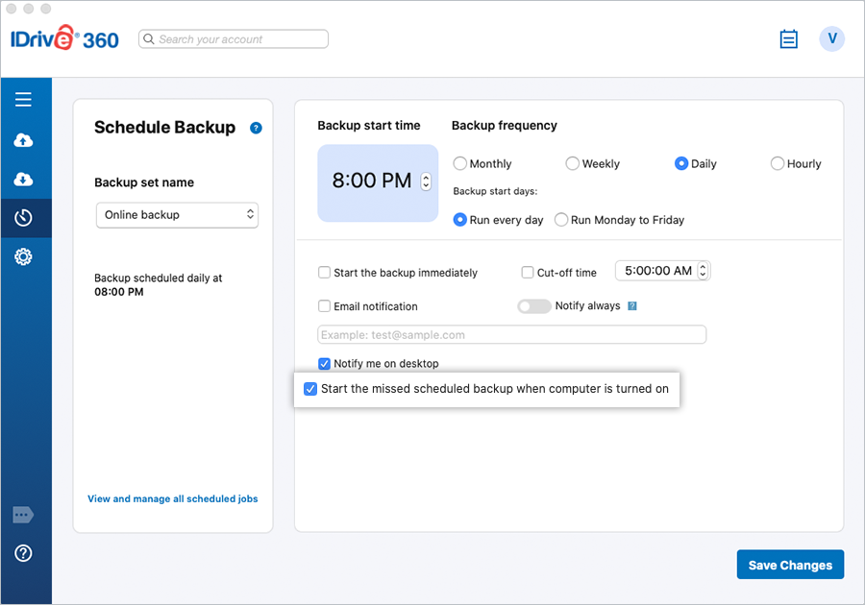865x605 pixels.
Task: Open the cloud Restore section icon
Action: [23, 180]
